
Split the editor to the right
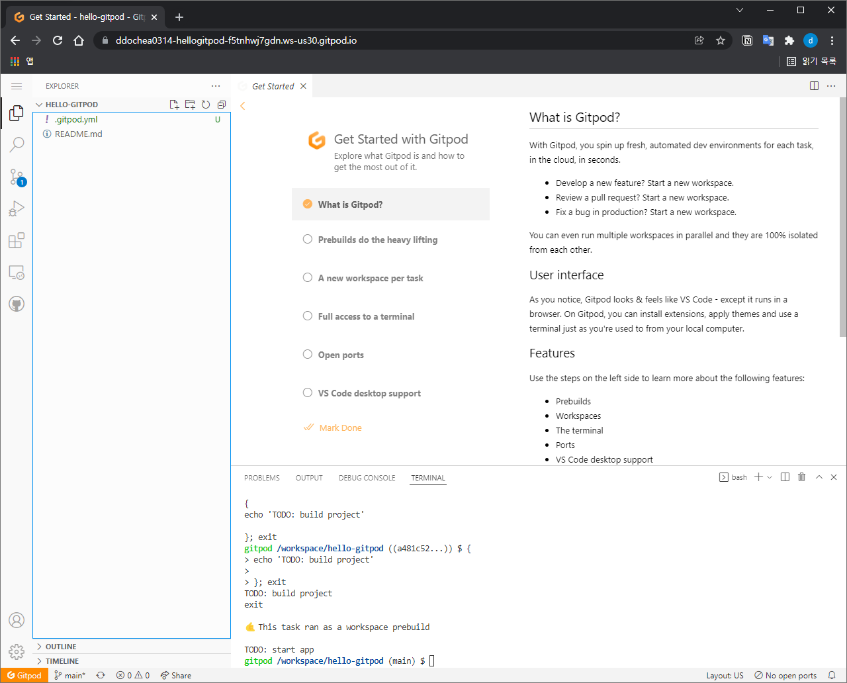pyautogui.click(x=815, y=86)
